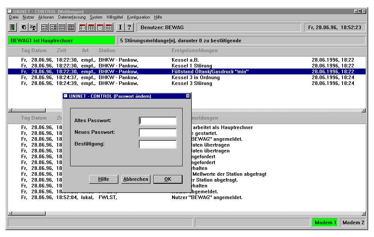Viewport: 374px width, 237px height.
Task: Click the 'Benutzer: BEWAG' field
Action: 219,27
